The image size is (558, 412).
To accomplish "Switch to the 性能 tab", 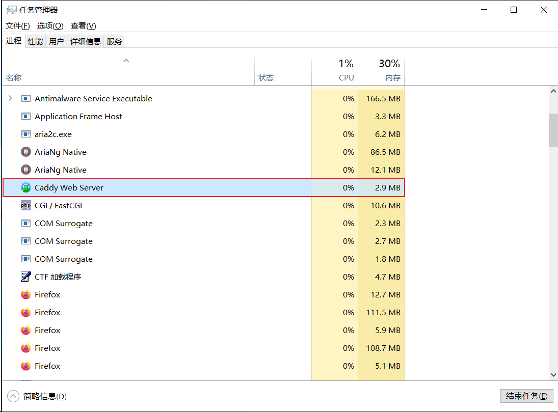I will (x=35, y=42).
